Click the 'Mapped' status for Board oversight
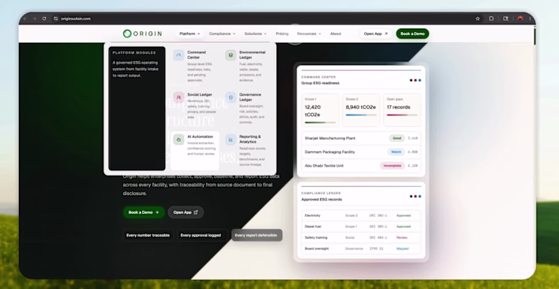Viewport: 559px width, 289px height. tap(402, 248)
